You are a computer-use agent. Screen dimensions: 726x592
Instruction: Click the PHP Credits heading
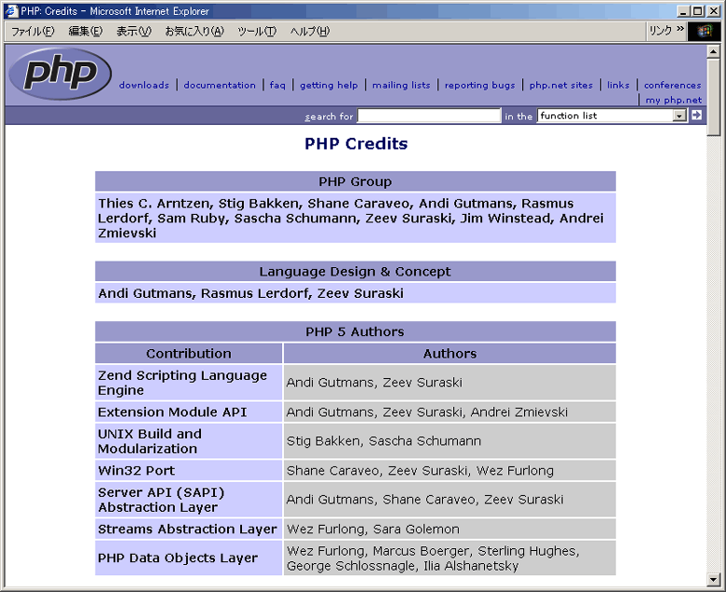pyautogui.click(x=356, y=144)
